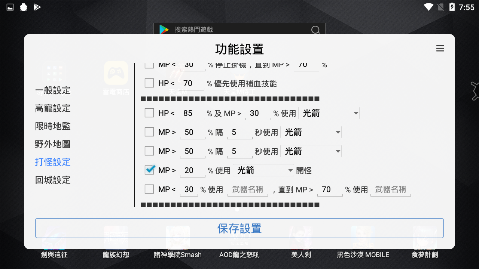Open the hamburger menu in settings dialog
Image resolution: width=479 pixels, height=269 pixels.
click(x=440, y=49)
